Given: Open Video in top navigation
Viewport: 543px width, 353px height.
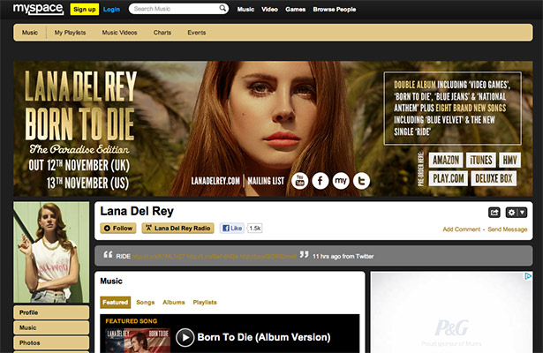Looking at the screenshot, I should click(x=269, y=10).
